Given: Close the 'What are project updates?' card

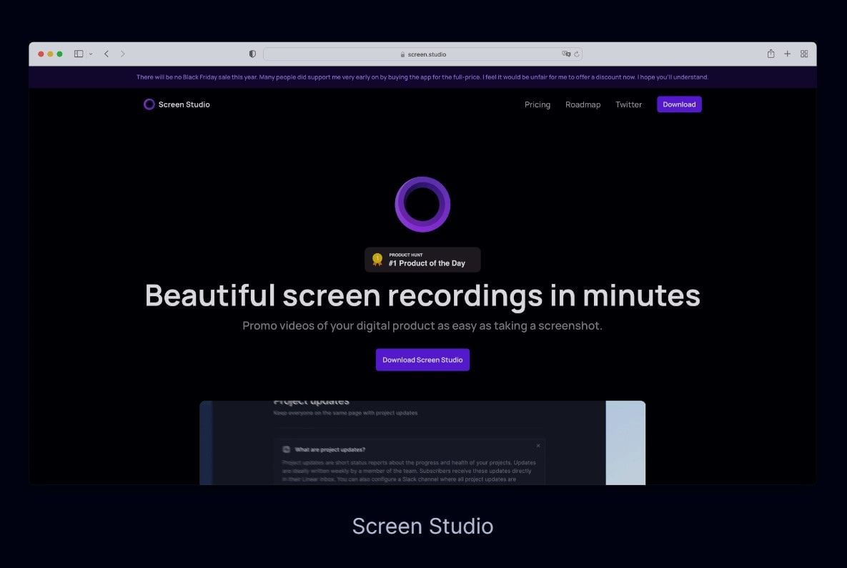Looking at the screenshot, I should point(538,446).
